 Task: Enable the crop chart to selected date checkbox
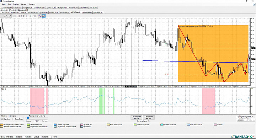pyautogui.click(x=238, y=117)
